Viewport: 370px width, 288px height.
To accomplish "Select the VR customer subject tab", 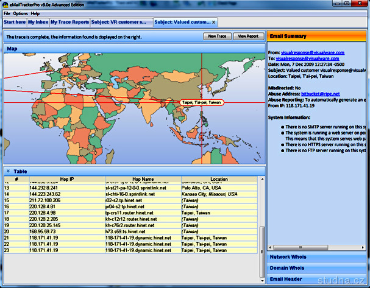I will pos(119,23).
